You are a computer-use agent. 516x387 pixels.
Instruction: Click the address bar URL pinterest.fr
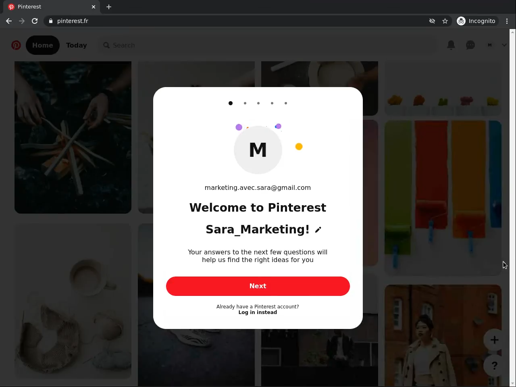click(x=73, y=21)
